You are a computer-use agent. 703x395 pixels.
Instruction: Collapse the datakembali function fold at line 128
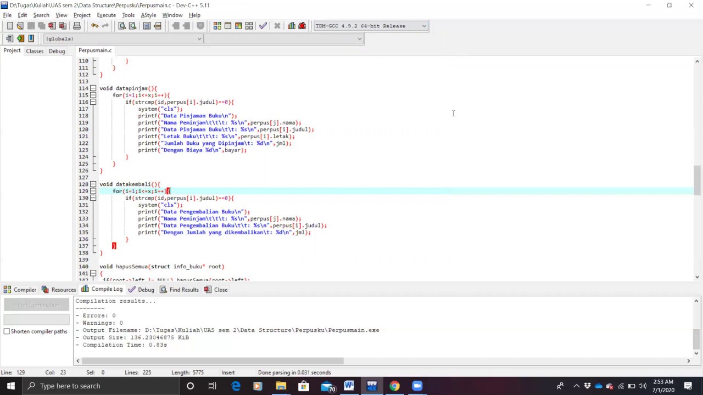[x=93, y=184]
